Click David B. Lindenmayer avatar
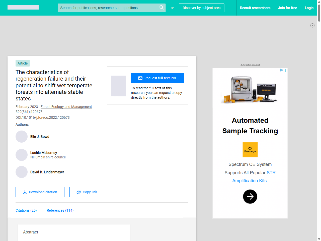The height and width of the screenshot is (241, 321). point(22,172)
